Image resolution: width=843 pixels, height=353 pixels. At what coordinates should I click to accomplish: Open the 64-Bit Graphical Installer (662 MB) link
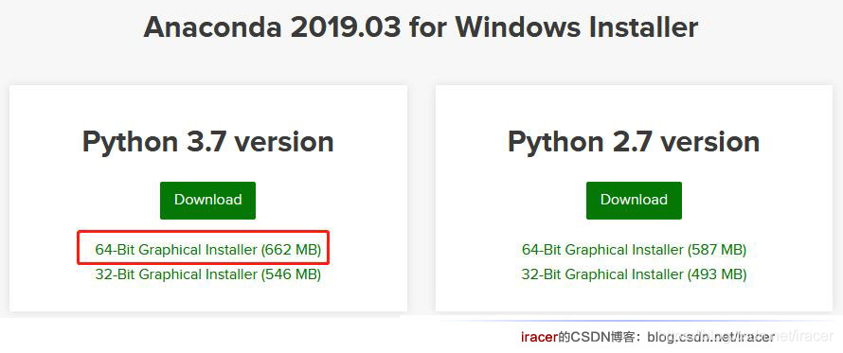208,250
